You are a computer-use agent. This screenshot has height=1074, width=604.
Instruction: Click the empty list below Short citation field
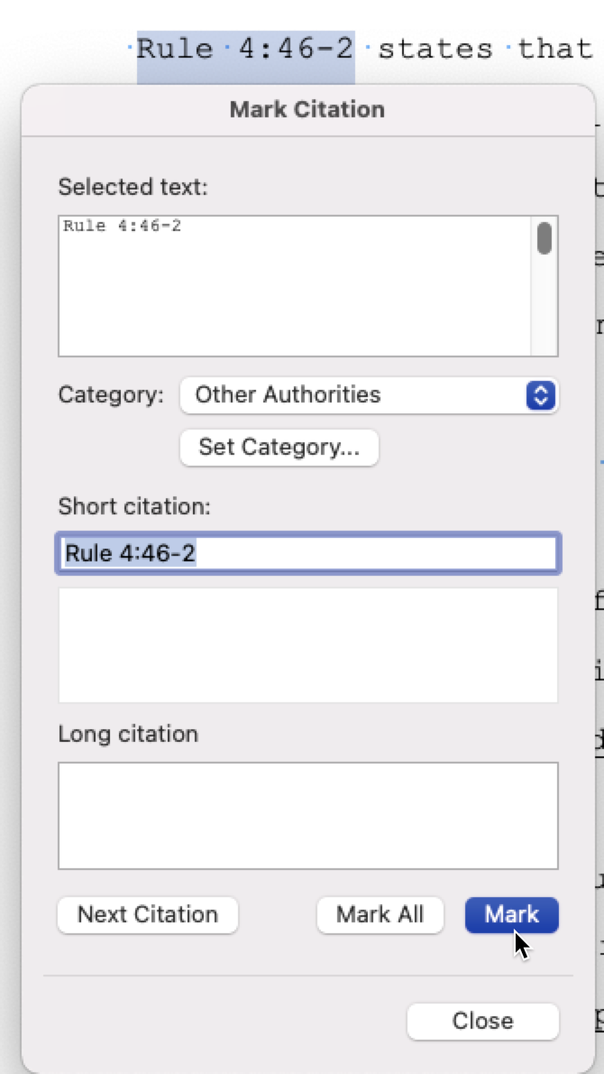click(307, 644)
